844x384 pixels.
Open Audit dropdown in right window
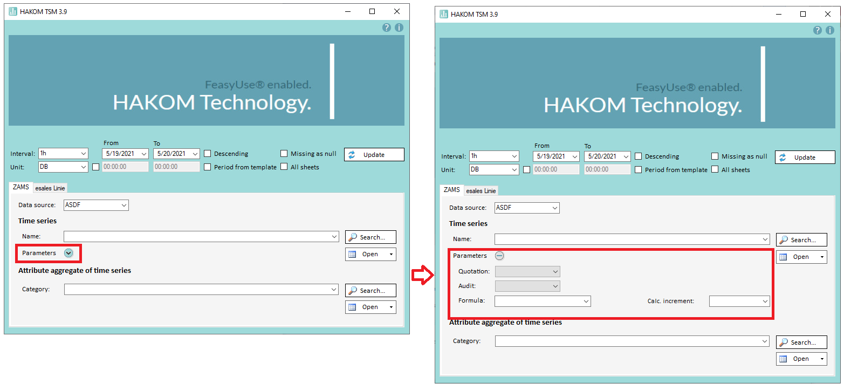(x=527, y=286)
